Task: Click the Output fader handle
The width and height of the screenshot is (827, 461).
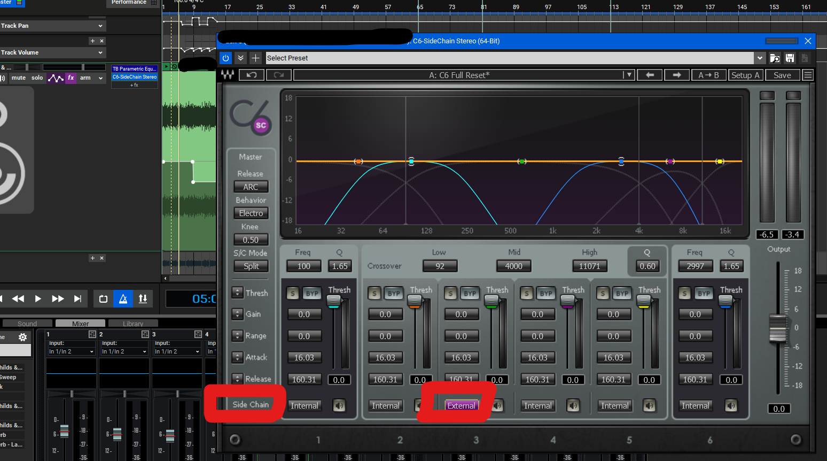Action: pos(778,328)
